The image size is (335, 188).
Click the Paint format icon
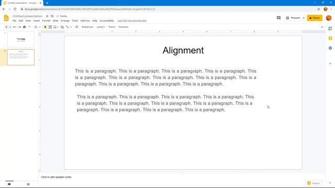[29, 27]
